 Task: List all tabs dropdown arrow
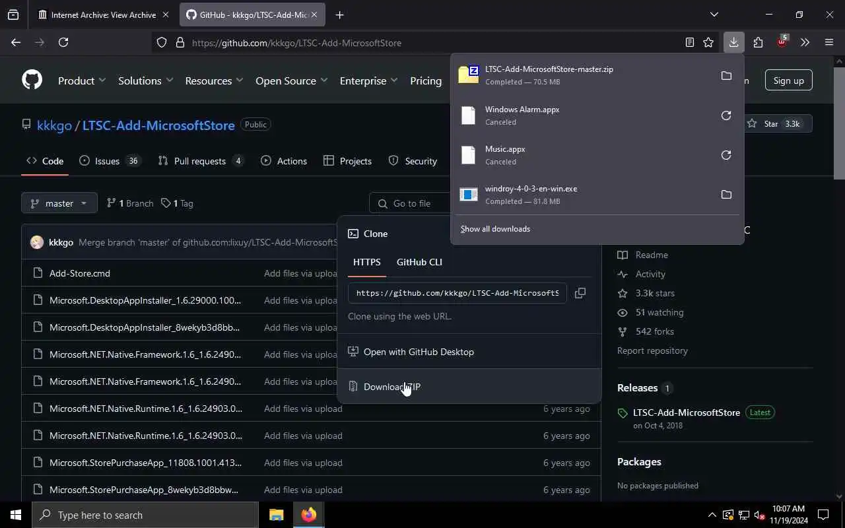[714, 15]
